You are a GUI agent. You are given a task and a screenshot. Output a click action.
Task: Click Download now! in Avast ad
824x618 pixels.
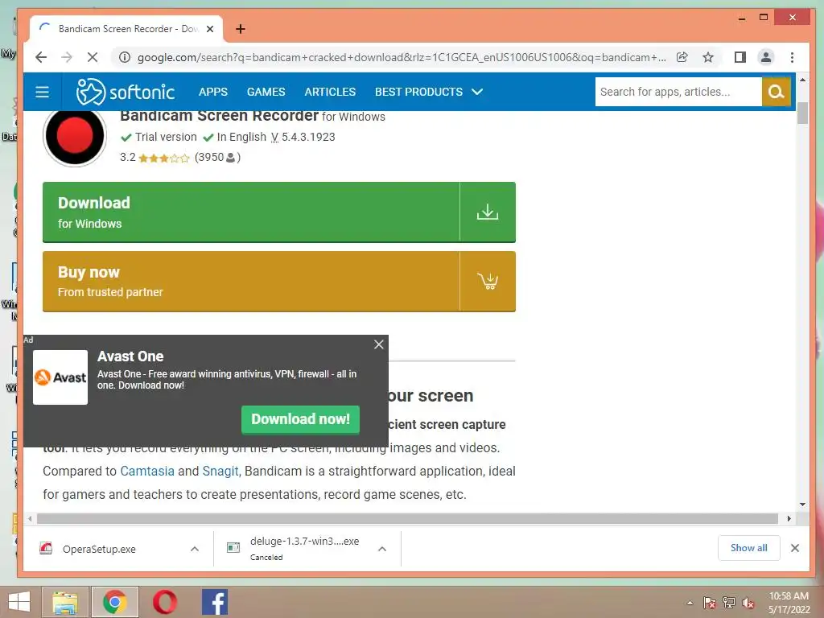(301, 419)
